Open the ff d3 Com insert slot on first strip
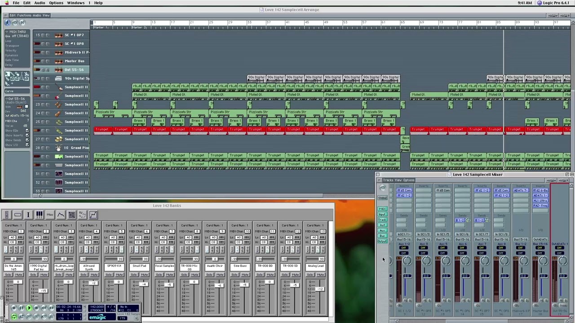The height and width of the screenshot is (323, 575). (404, 190)
